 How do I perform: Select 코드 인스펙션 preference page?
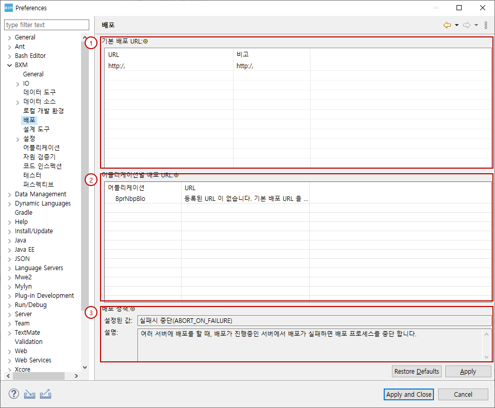[x=42, y=166]
